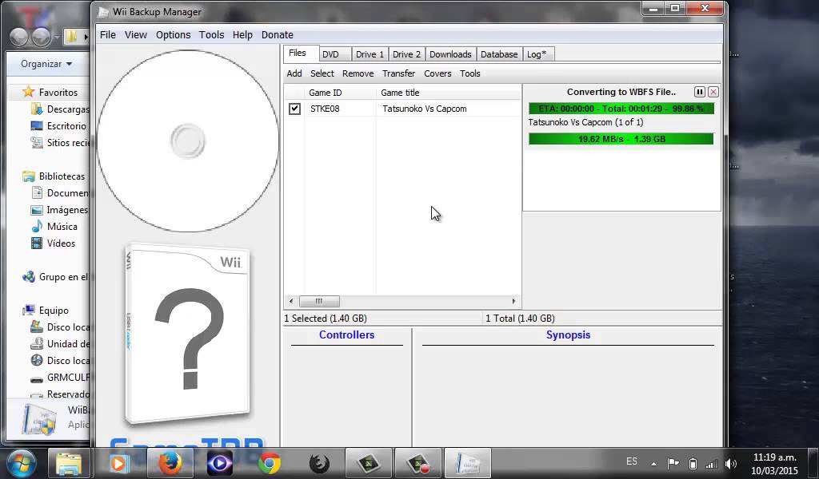Click the ES language indicator
The width and height of the screenshot is (819, 479).
click(632, 461)
